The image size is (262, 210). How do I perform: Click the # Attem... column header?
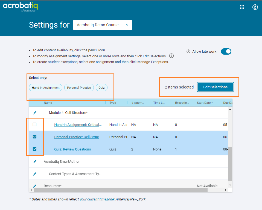[x=138, y=103]
